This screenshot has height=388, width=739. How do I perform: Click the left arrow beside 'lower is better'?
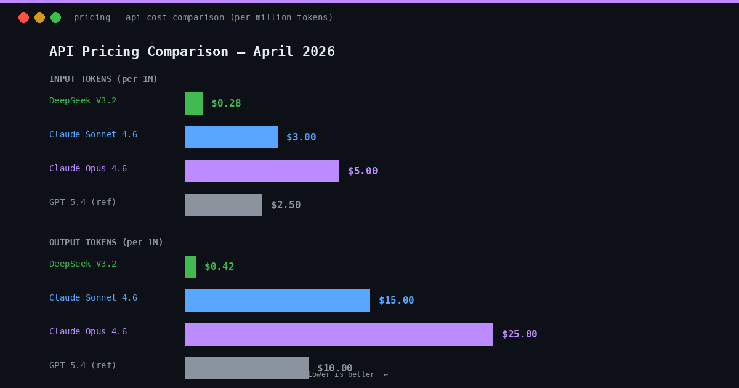tap(386, 374)
